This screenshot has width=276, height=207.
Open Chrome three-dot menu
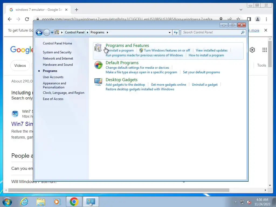tap(266, 19)
